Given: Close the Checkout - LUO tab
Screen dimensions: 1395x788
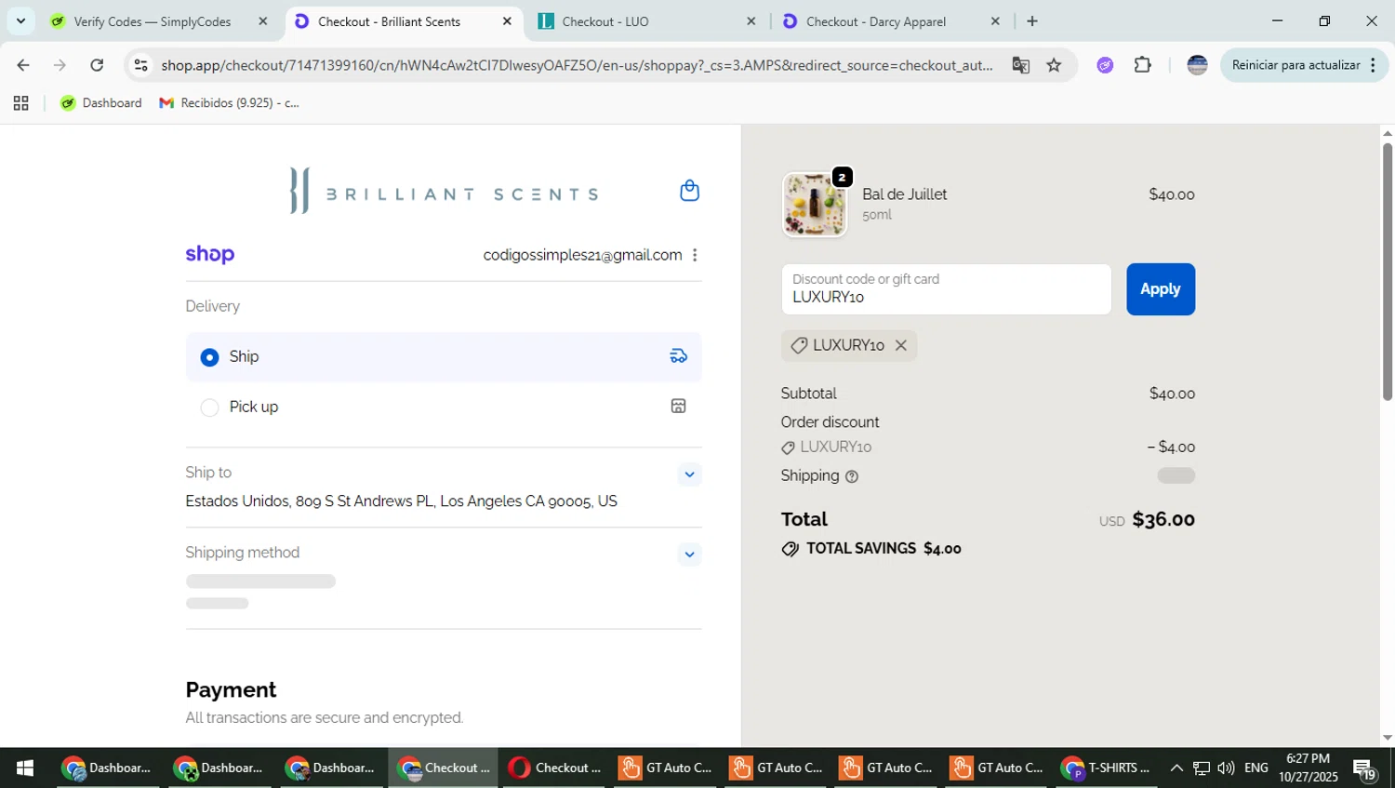Looking at the screenshot, I should click(751, 21).
